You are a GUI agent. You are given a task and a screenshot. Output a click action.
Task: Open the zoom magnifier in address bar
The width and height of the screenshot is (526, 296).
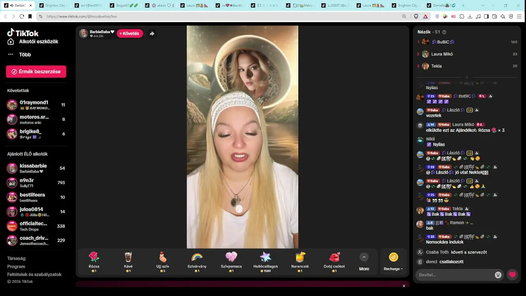pos(404,16)
